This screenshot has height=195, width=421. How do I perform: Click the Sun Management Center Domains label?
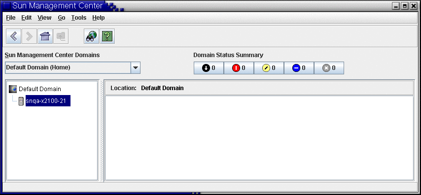(x=52, y=55)
